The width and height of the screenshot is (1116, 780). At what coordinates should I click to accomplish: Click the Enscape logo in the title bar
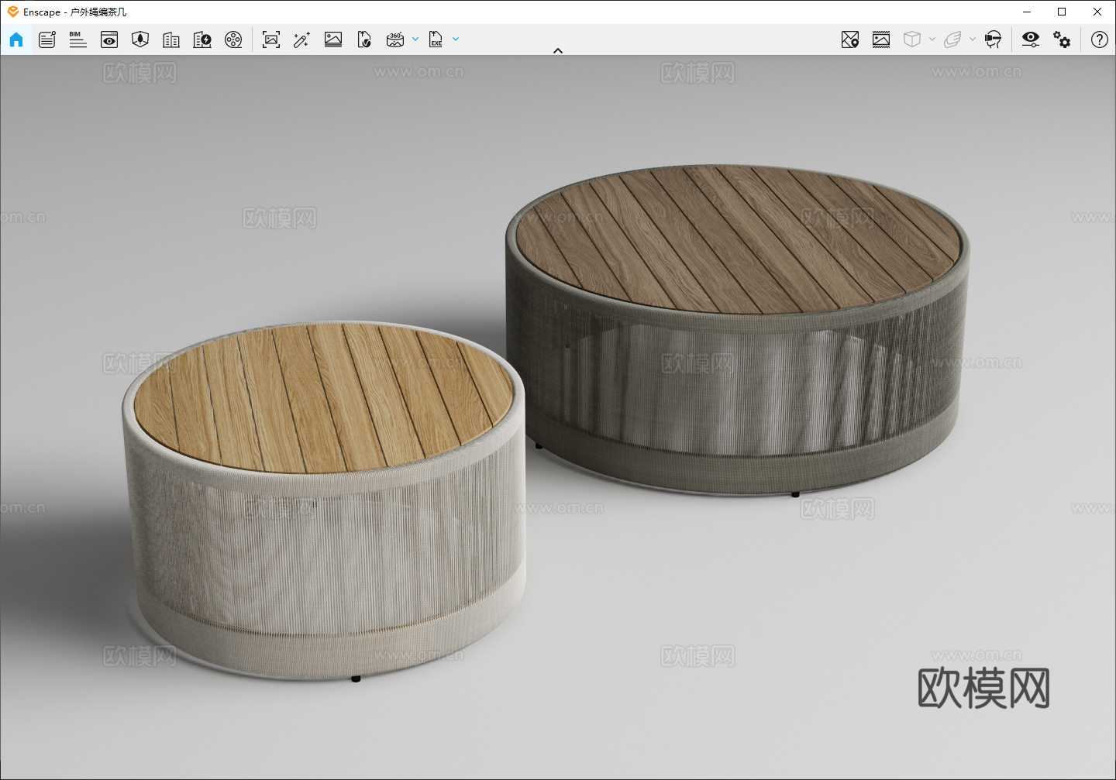[x=12, y=12]
